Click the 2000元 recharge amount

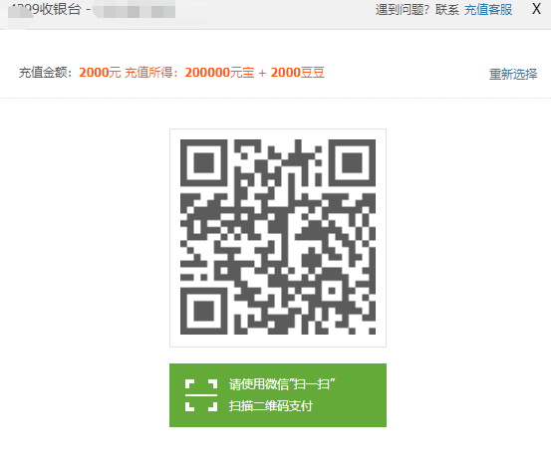click(101, 73)
